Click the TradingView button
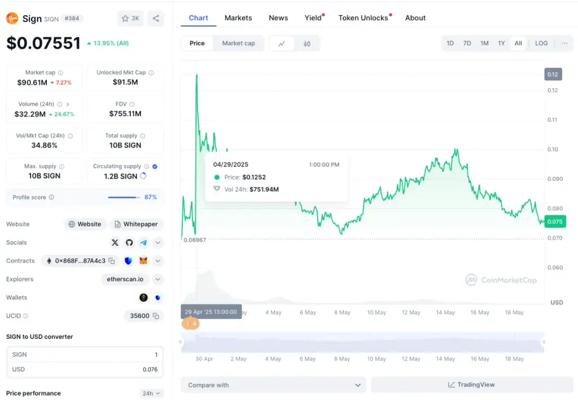 click(x=471, y=385)
